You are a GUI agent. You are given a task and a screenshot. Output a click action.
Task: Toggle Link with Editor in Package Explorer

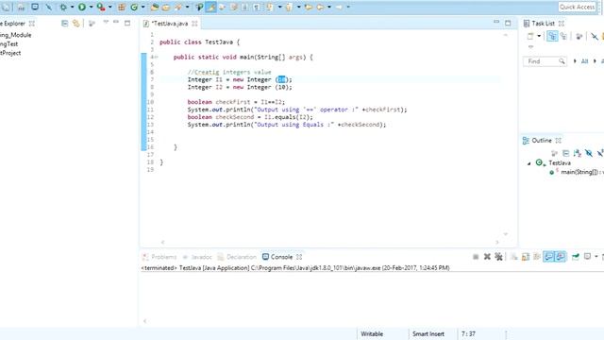(76, 24)
